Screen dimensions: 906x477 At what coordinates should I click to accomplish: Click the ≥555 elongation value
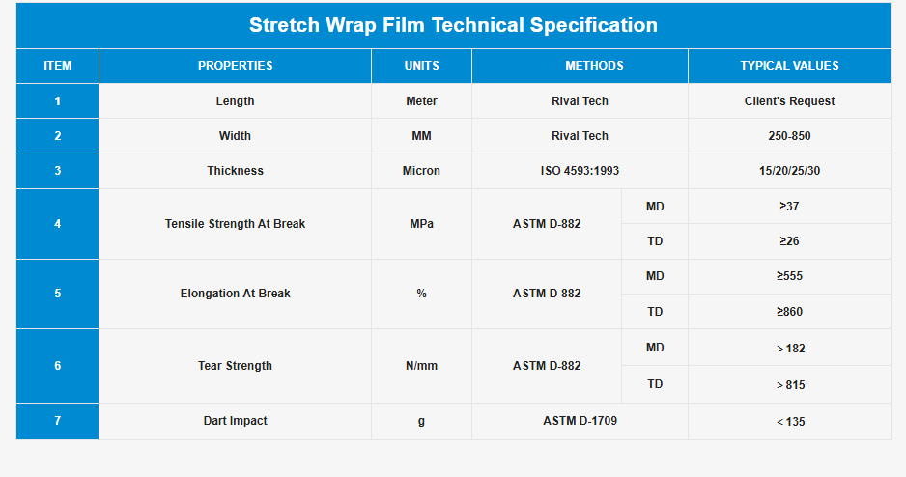(789, 276)
